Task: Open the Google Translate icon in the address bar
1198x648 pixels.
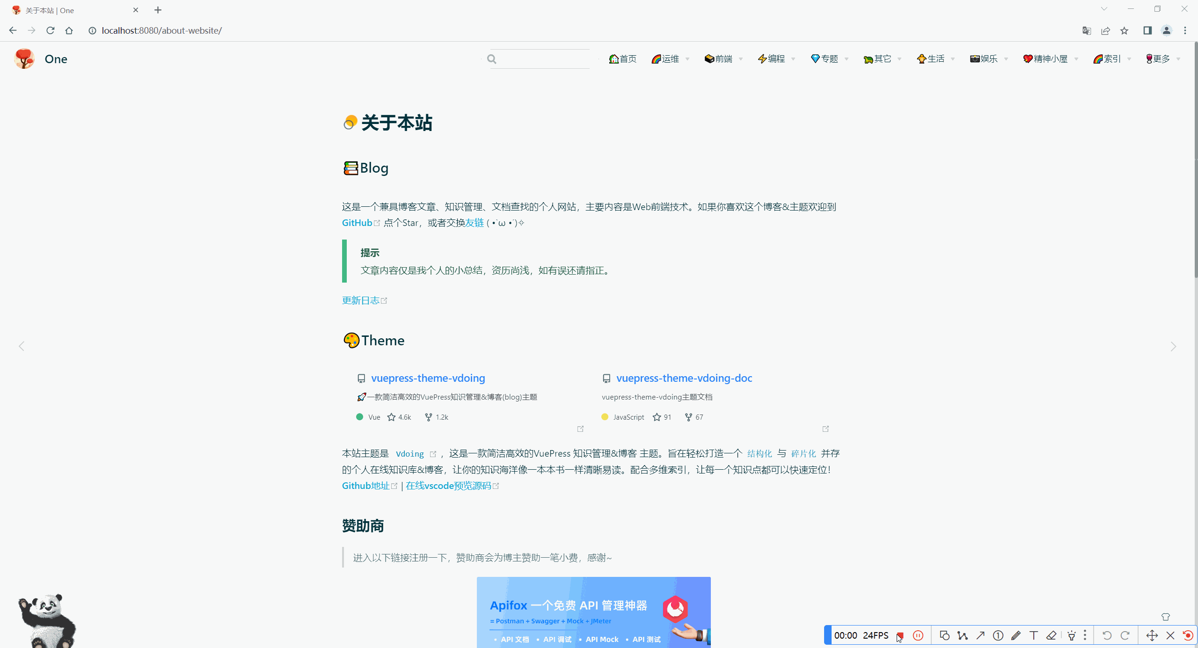Action: click(x=1087, y=30)
